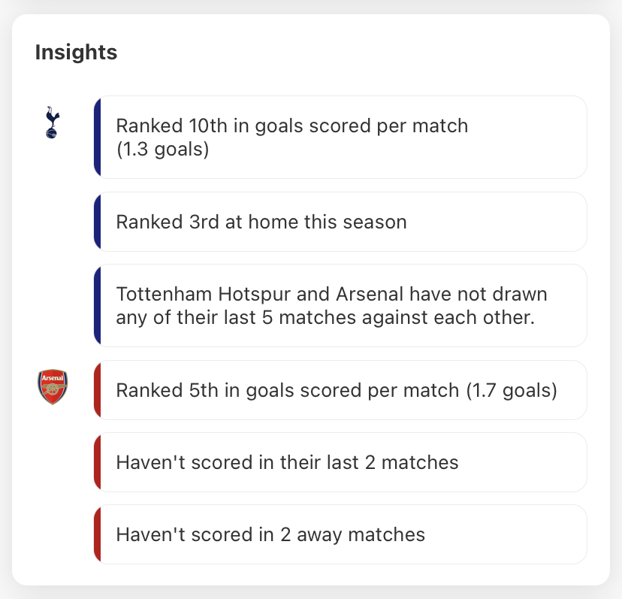622x599 pixels.
Task: Select the Insights heading
Action: [76, 52]
